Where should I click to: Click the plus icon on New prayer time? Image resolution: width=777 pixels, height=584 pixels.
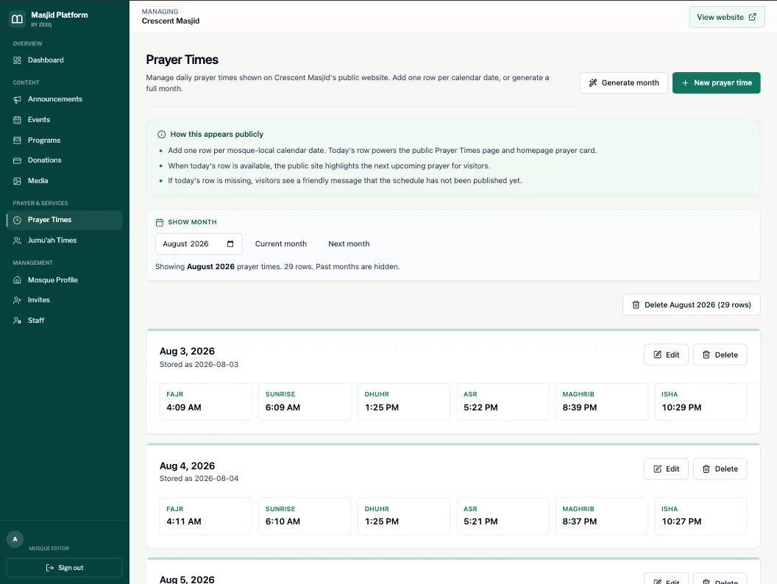pos(685,82)
